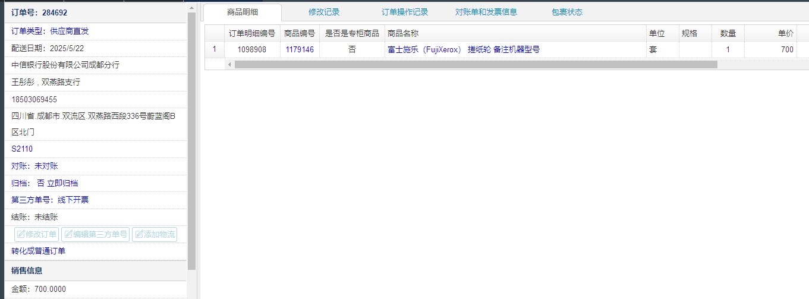Viewport: 809px width, 299px height.
Task: Click the 编辑第三方单号 button
Action: coord(95,234)
